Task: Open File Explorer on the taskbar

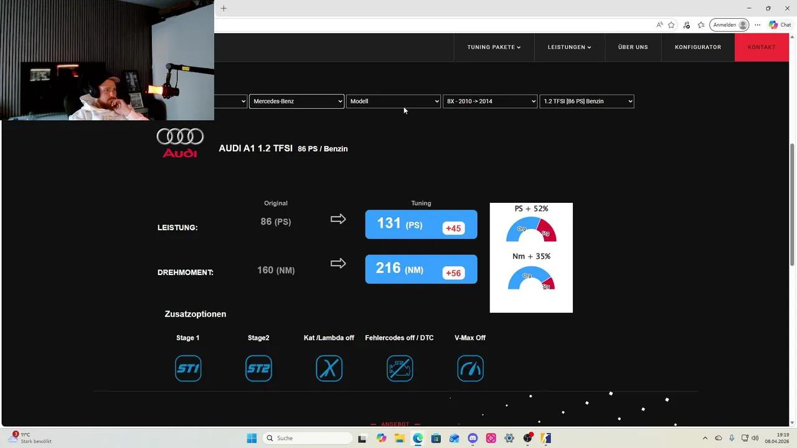Action: tap(399, 438)
